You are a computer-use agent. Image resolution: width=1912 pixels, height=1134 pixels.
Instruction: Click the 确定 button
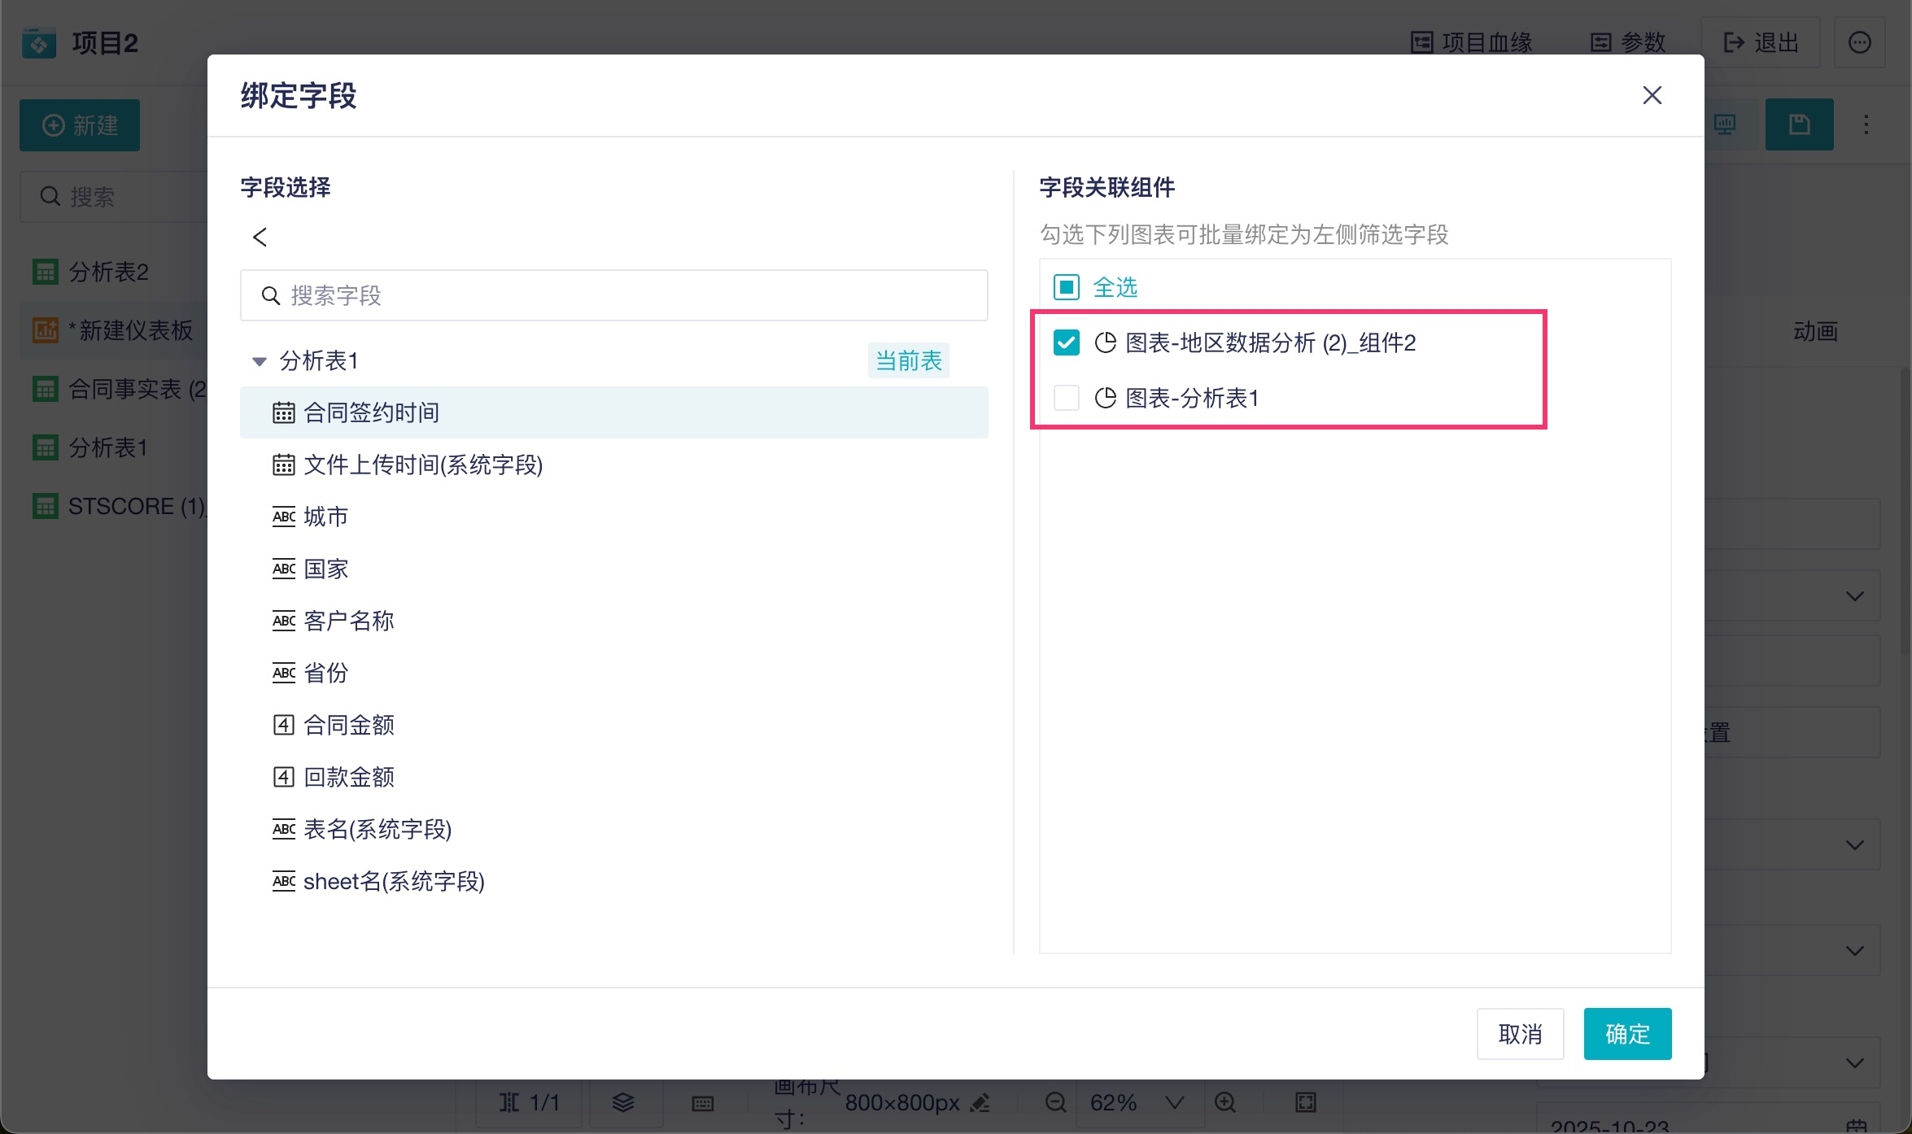click(x=1627, y=1034)
